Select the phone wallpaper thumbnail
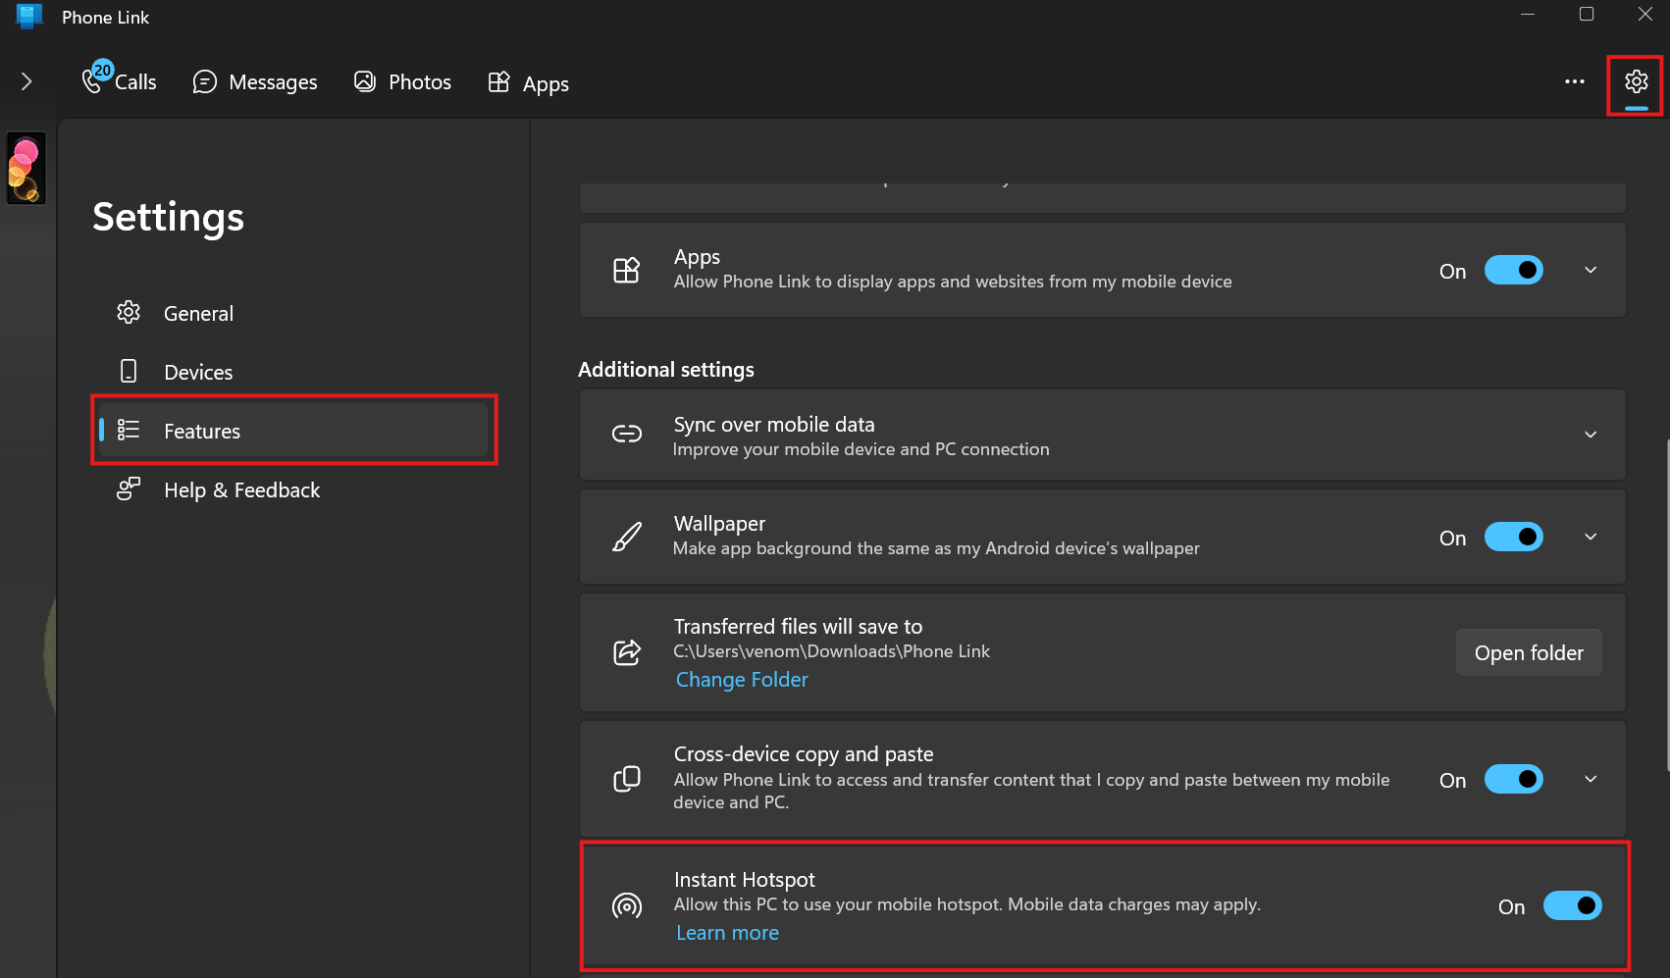The image size is (1670, 978). coord(26,169)
